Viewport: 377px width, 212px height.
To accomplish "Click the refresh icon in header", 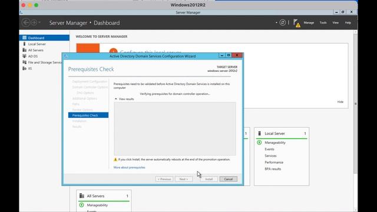I will 283,22.
